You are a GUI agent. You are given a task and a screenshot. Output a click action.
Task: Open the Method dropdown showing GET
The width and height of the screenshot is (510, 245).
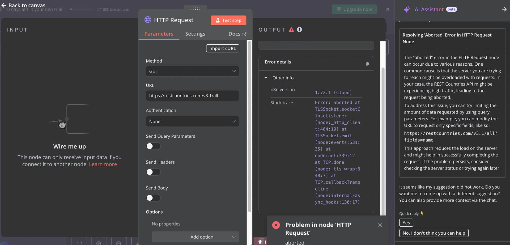[192, 71]
